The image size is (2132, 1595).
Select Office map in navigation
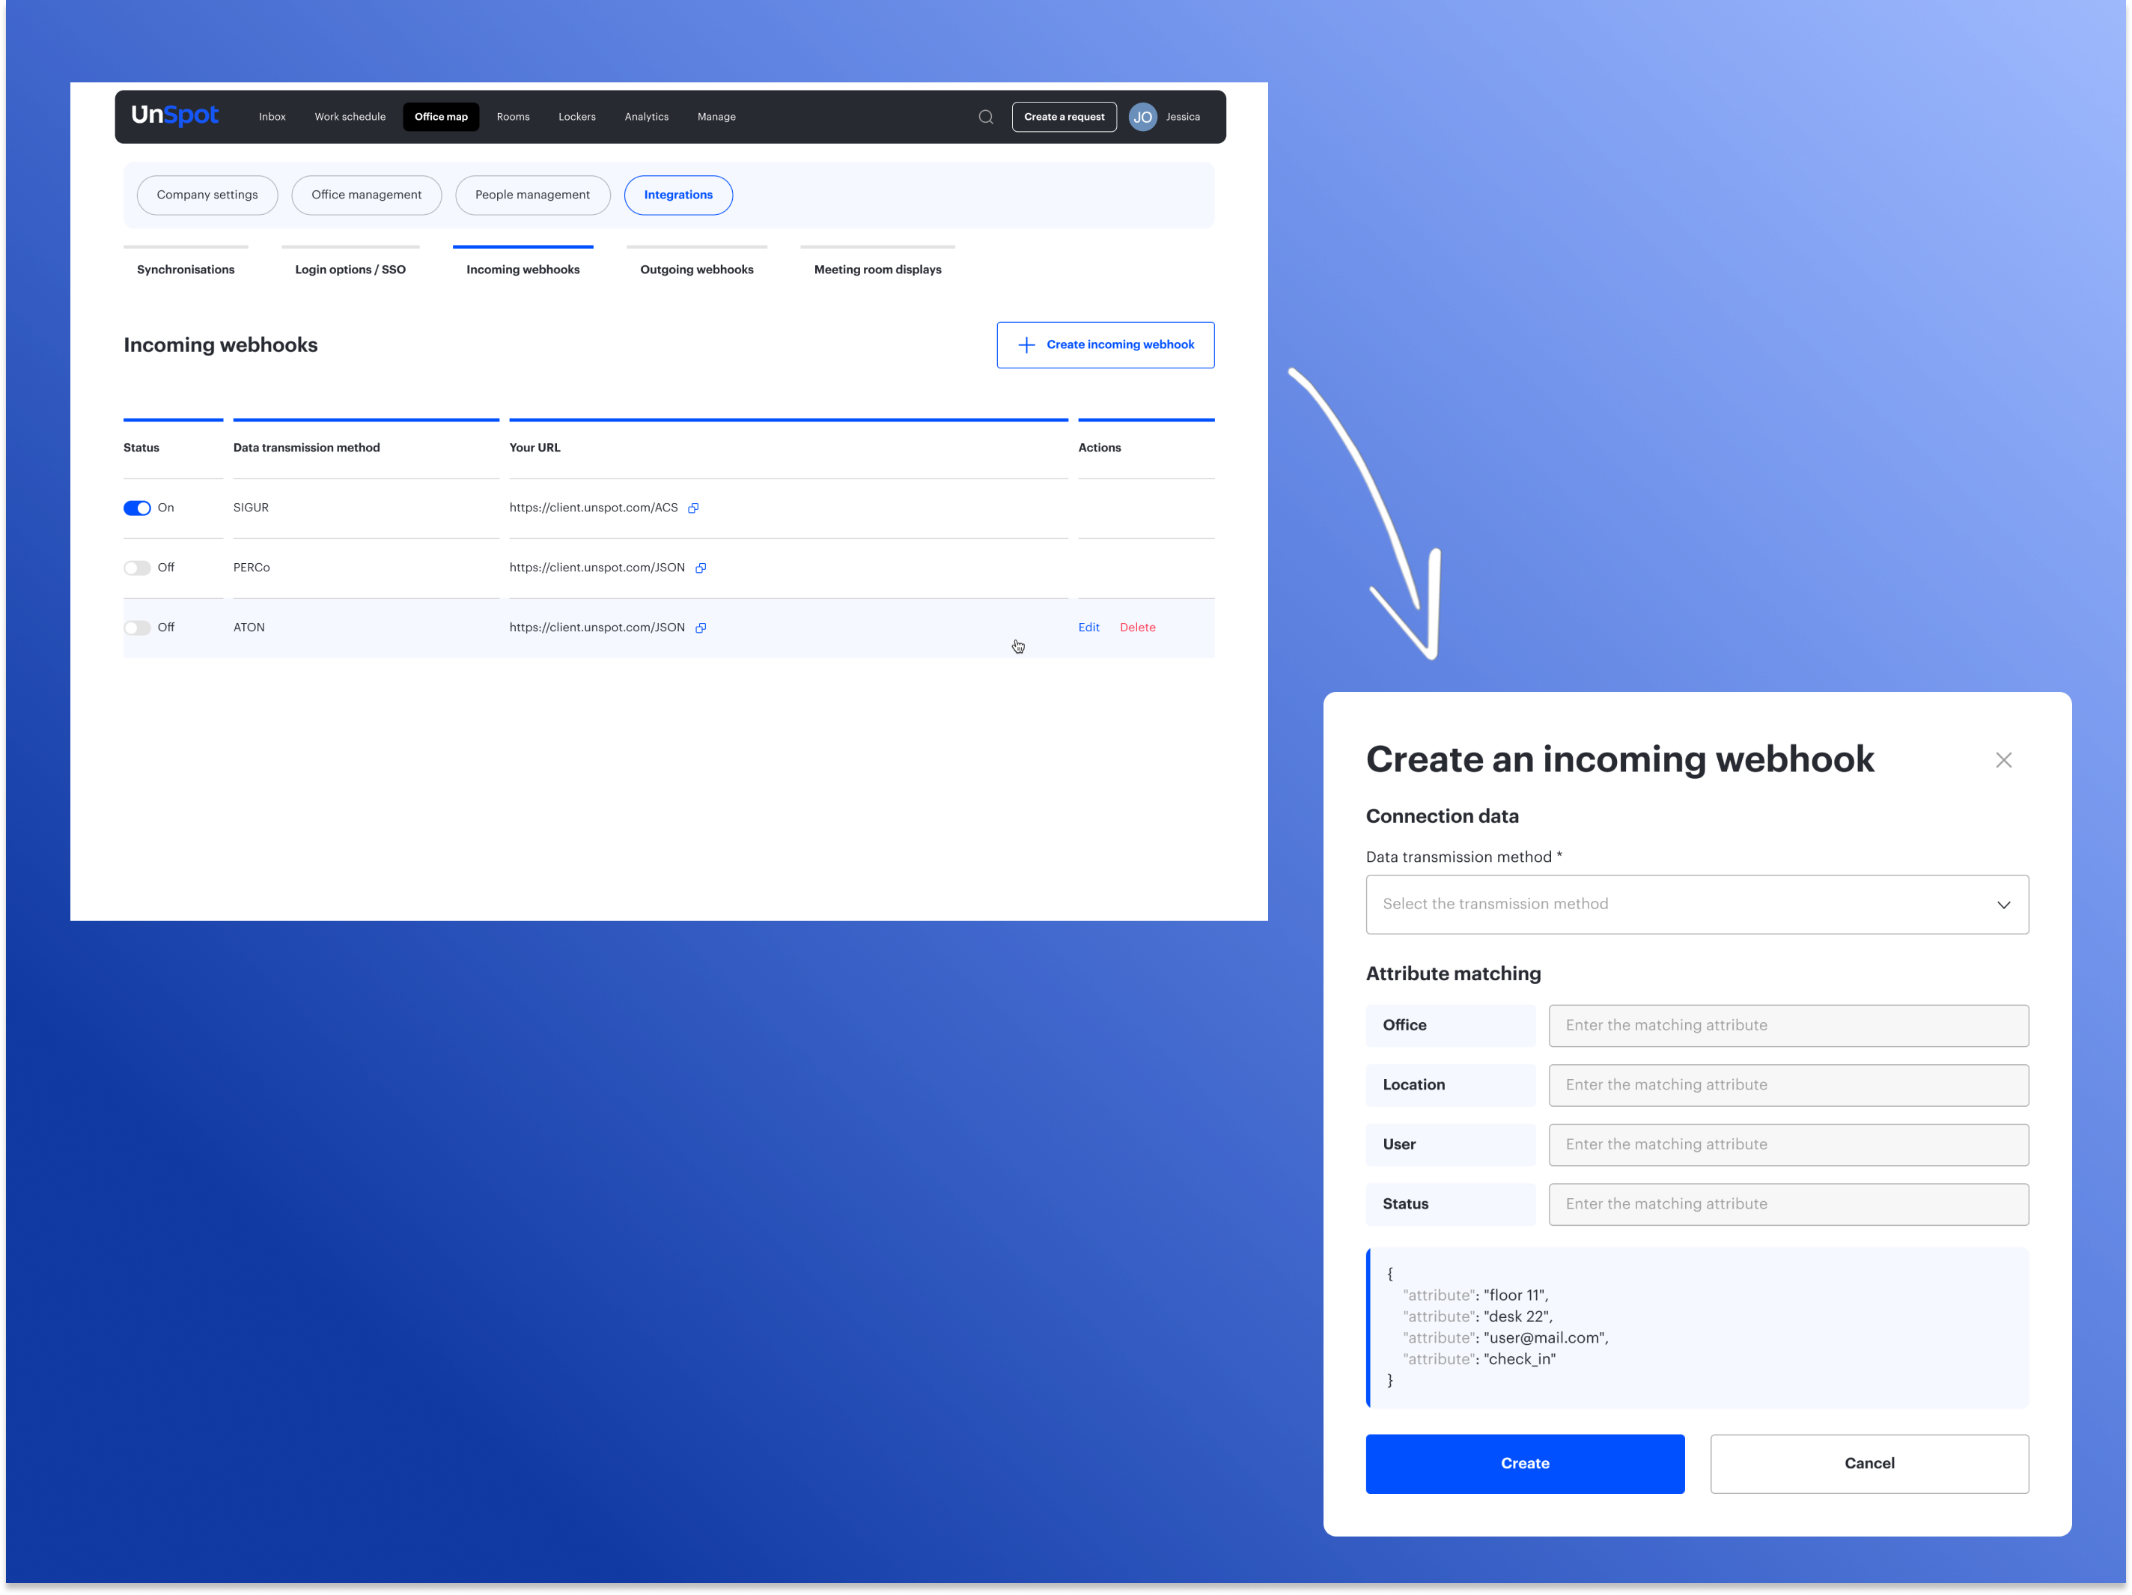point(440,117)
